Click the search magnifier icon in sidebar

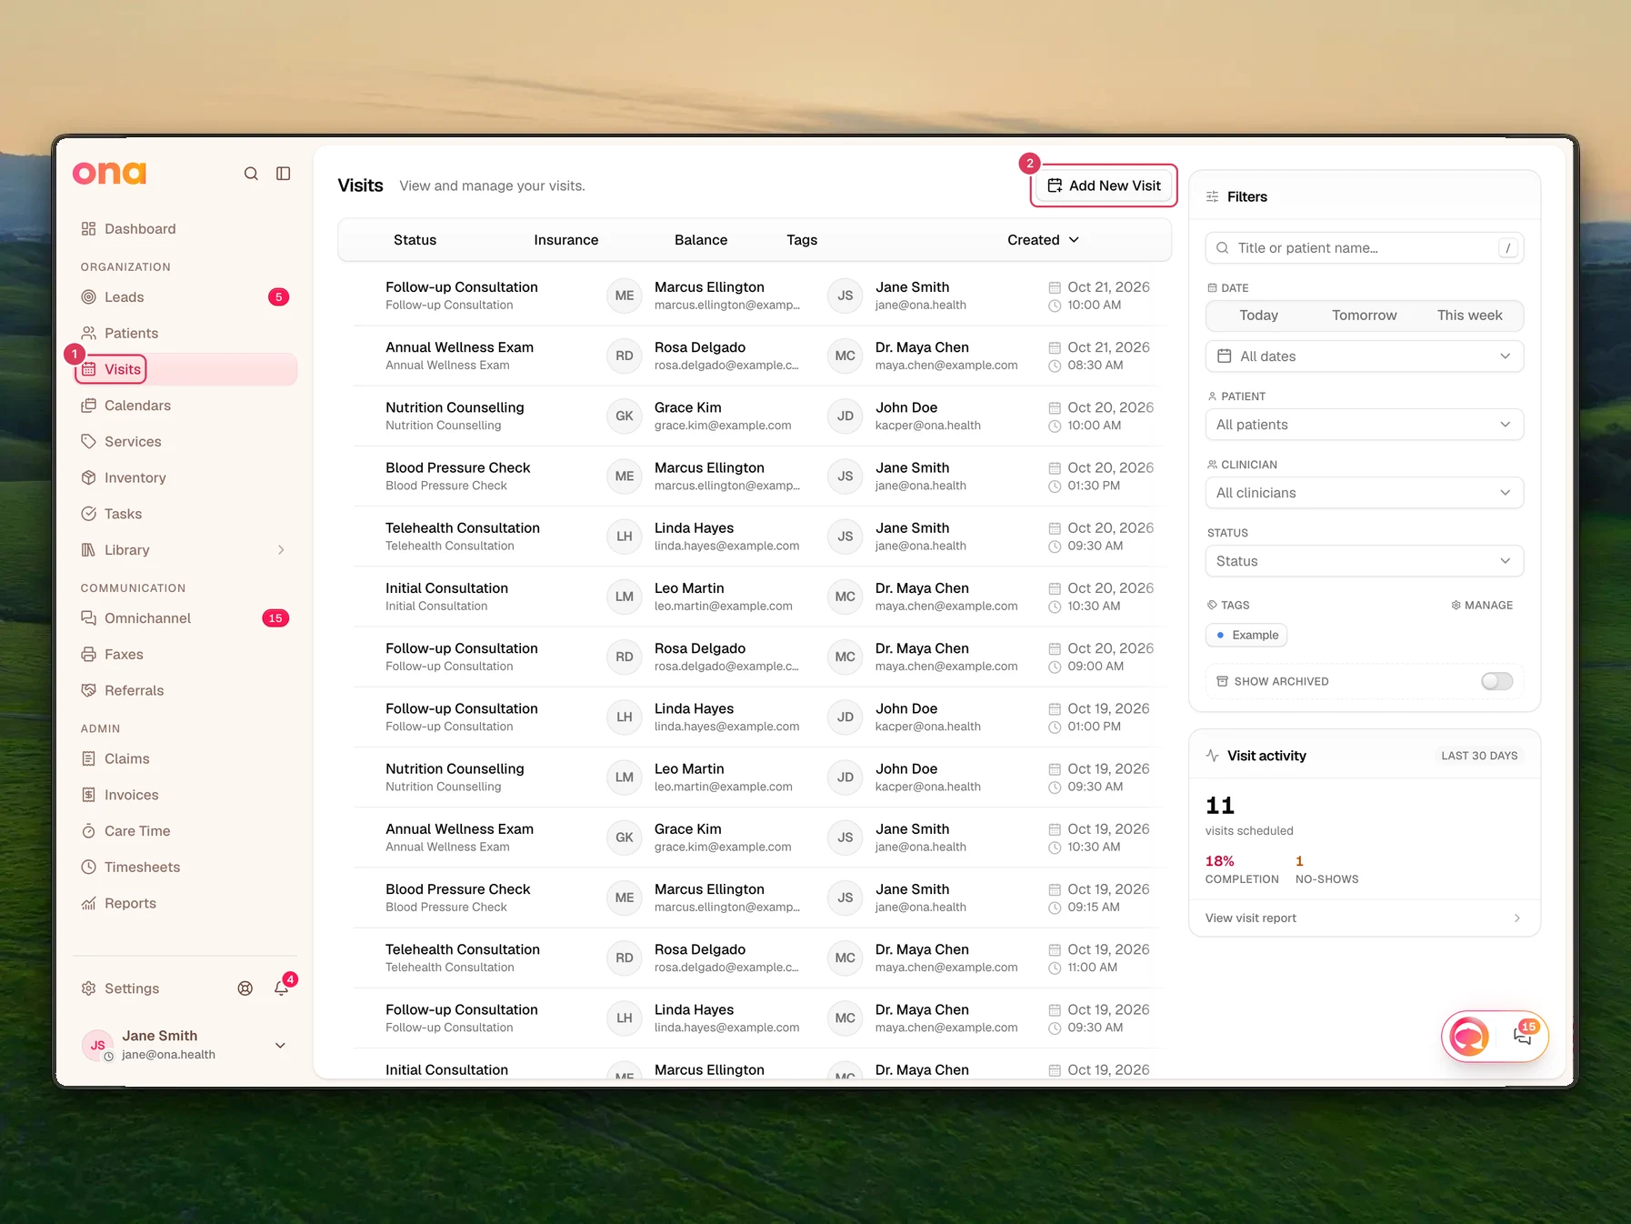(x=251, y=174)
